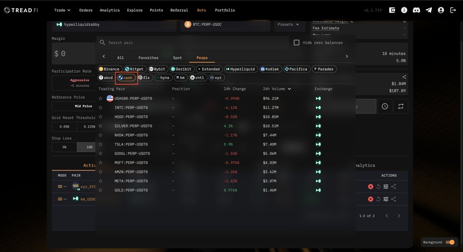Click the info circle icon in header
The width and height of the screenshot is (463, 252).
pos(404,10)
